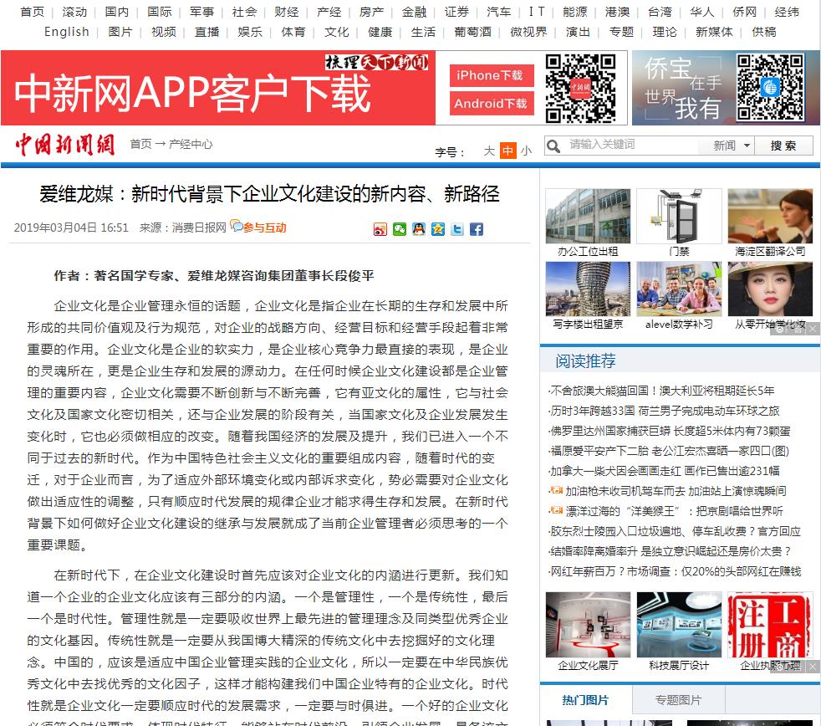The width and height of the screenshot is (821, 726).
Task: Set font size to 大
Action: tap(489, 151)
